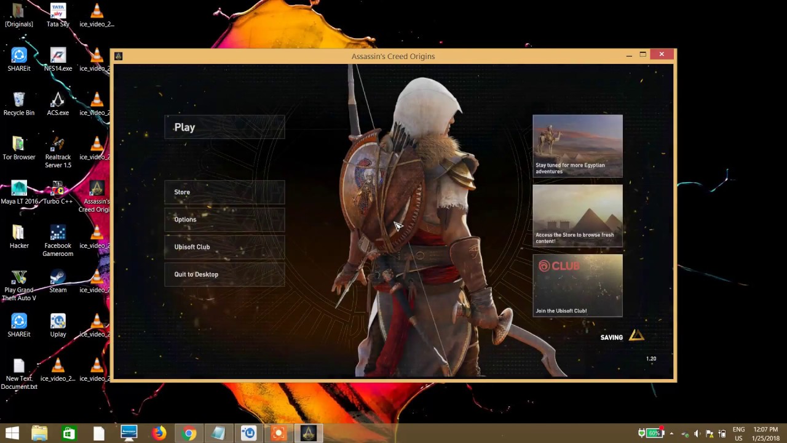Image resolution: width=787 pixels, height=443 pixels.
Task: Open the Egyptian adventures news tile
Action: (577, 146)
